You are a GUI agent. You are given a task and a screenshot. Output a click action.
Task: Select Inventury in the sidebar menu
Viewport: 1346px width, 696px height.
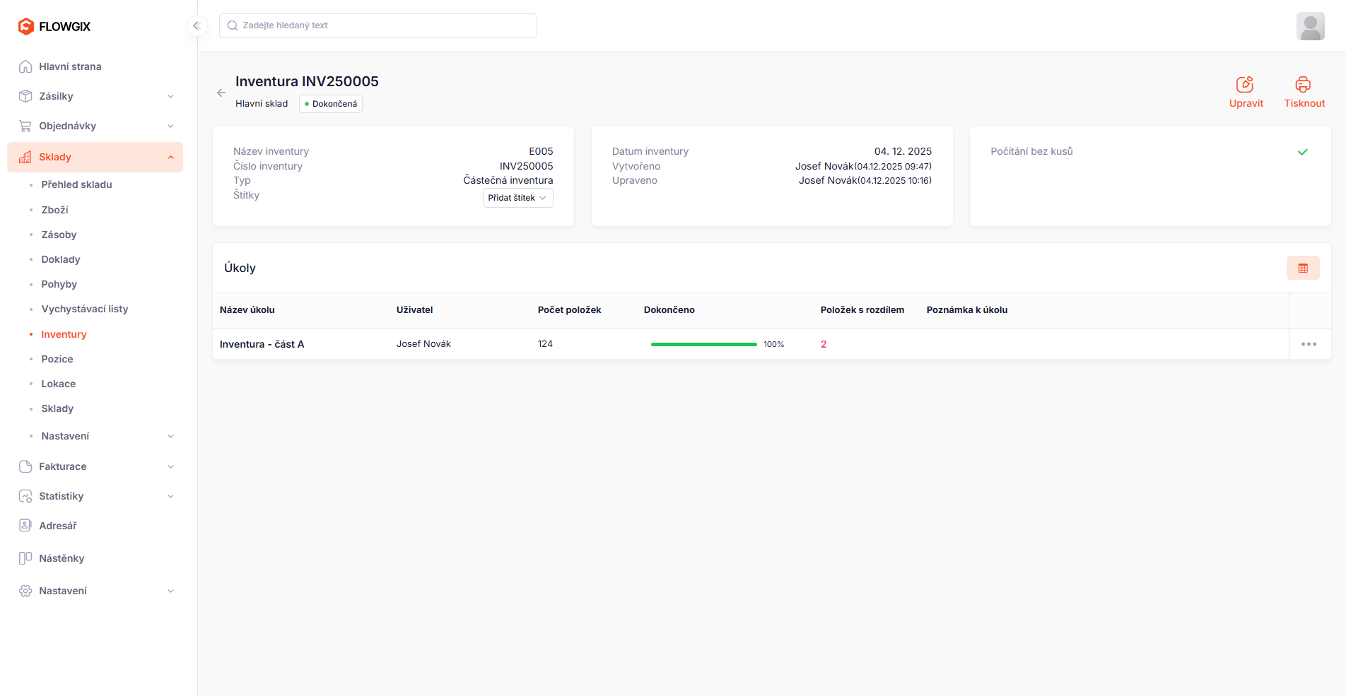[x=64, y=334]
